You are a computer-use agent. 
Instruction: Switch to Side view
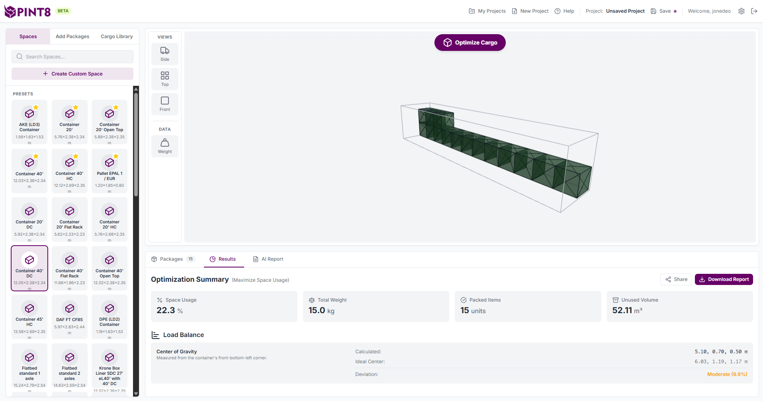(165, 54)
